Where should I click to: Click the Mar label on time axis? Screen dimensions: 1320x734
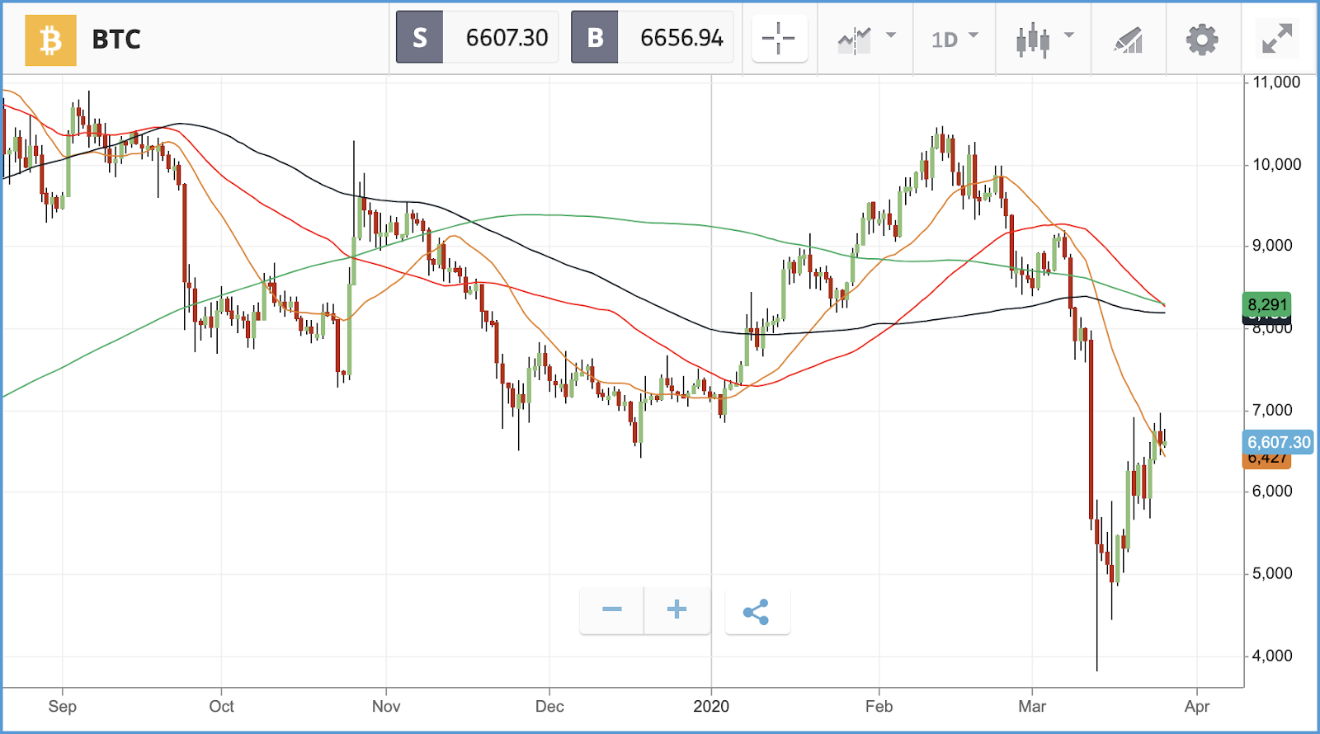coord(1032,707)
